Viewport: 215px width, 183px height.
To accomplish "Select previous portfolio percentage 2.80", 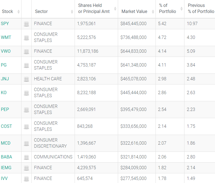I will (x=191, y=157).
